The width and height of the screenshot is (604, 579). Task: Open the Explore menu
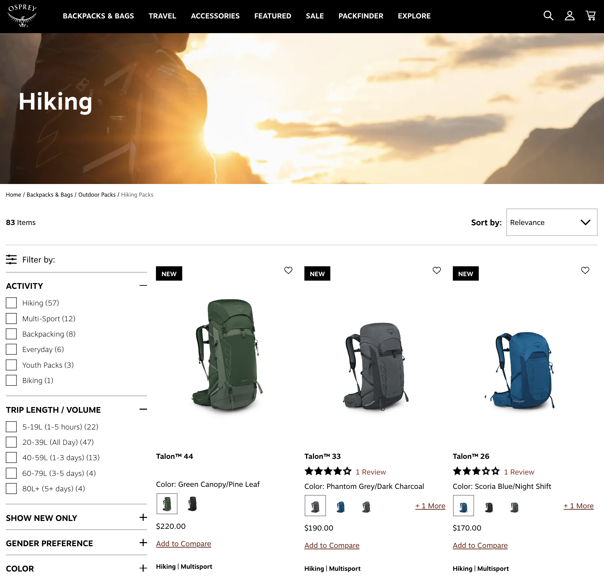tap(414, 16)
